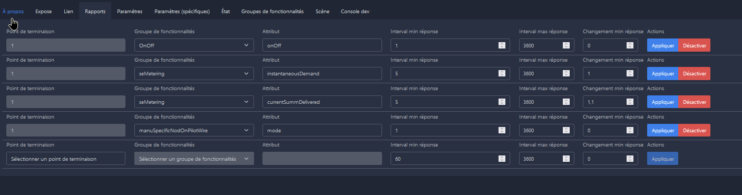This screenshot has width=742, height=195.
Task: Select the Rapports tab
Action: click(x=95, y=11)
